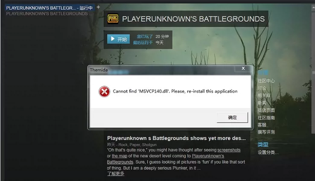Open the 商店页面 store page link
Image resolution: width=315 pixels, height=181 pixels.
pos(266,110)
